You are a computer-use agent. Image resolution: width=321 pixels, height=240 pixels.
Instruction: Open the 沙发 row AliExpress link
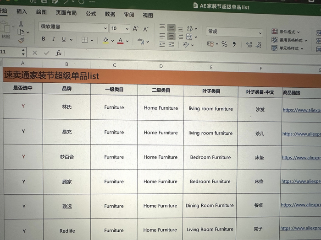pyautogui.click(x=301, y=110)
